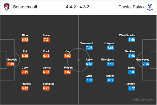Click Wan-Bissaka's 7.56 rating badge
Viewport: 157px width, 105px height.
point(132,40)
